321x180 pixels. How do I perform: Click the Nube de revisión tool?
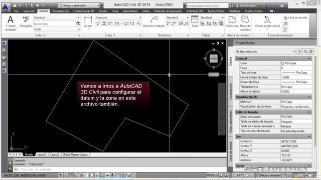(245, 23)
